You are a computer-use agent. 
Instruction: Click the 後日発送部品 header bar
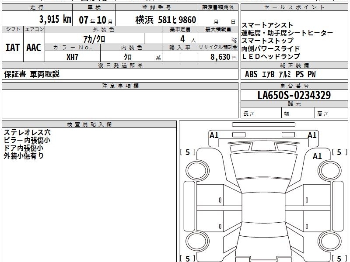pos(120,65)
